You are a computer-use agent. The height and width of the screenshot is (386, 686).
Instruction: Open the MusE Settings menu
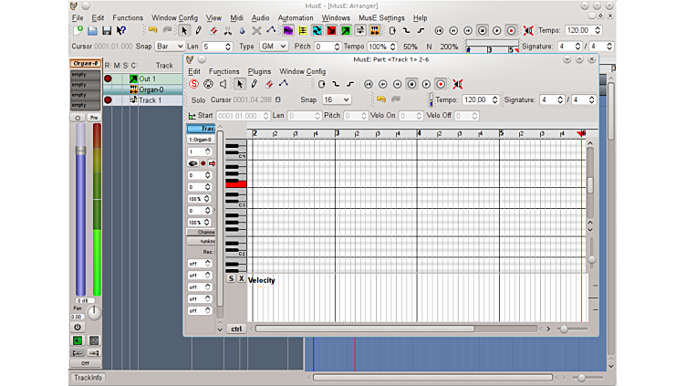381,17
